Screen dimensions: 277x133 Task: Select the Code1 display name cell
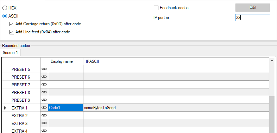[65, 108]
